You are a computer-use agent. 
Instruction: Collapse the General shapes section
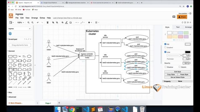pyautogui.click(x=11, y=51)
